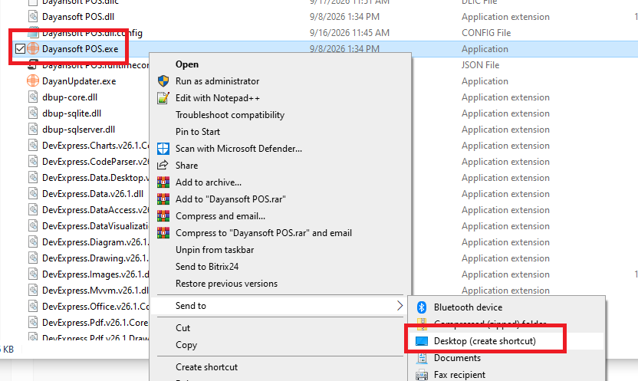638x381 pixels.
Task: Click the Share arrow icon
Action: (163, 165)
